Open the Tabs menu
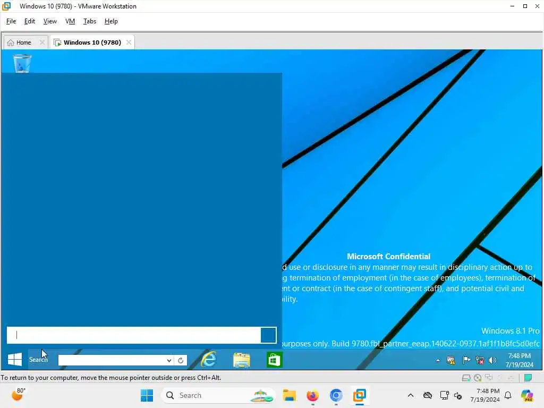This screenshot has height=408, width=544. tap(89, 21)
